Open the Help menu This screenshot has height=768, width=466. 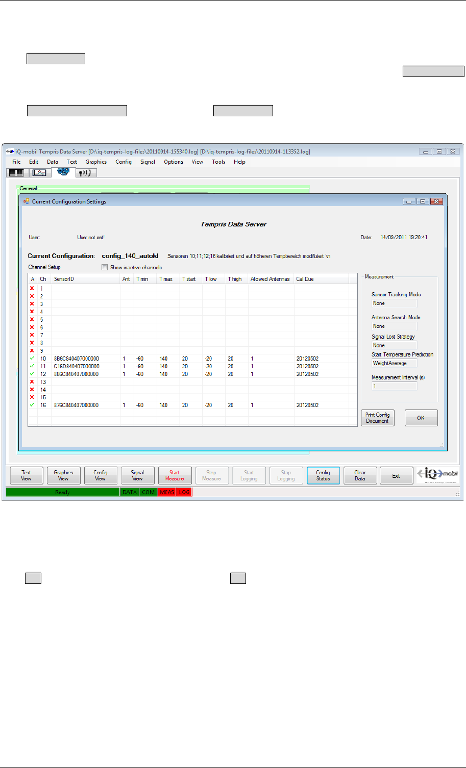pos(239,162)
